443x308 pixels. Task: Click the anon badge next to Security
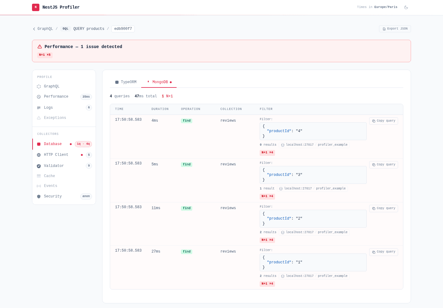click(x=86, y=197)
